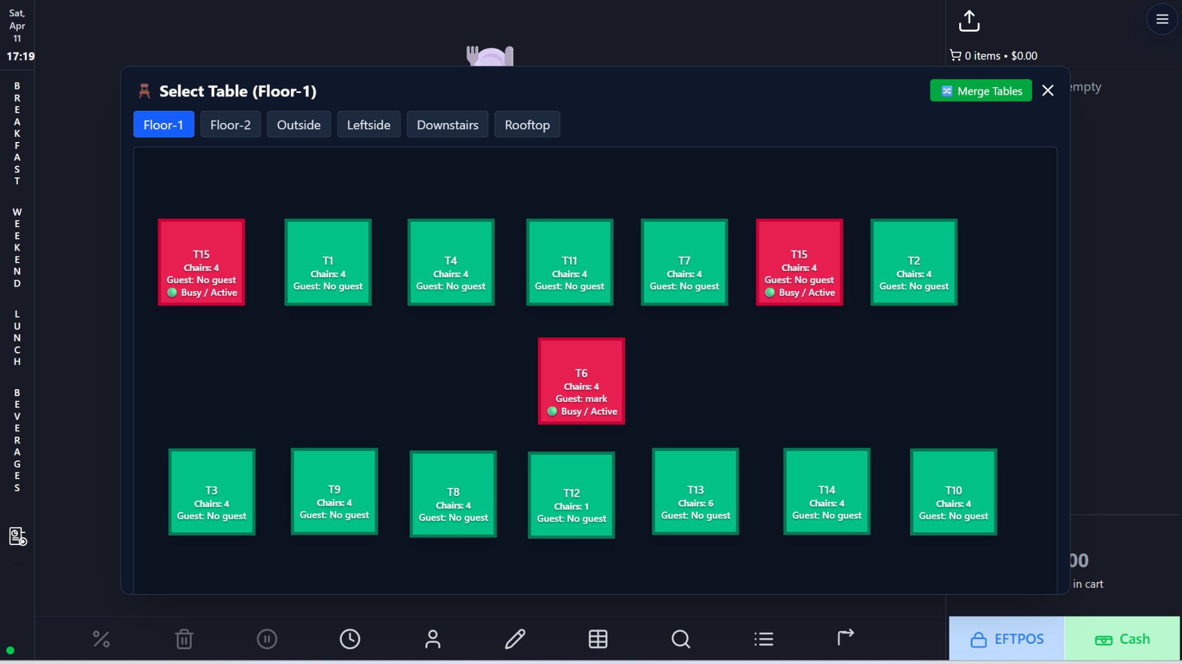Open the BEVERAGES category
The width and height of the screenshot is (1182, 664).
click(x=17, y=440)
